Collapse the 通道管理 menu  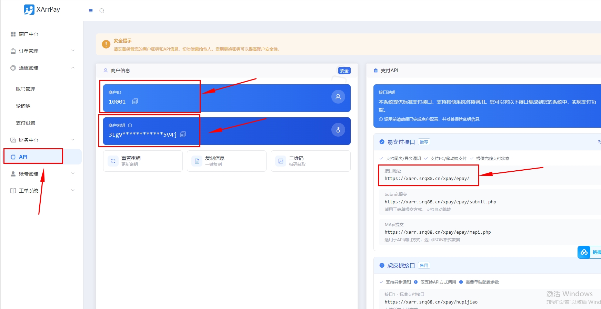pyautogui.click(x=42, y=68)
